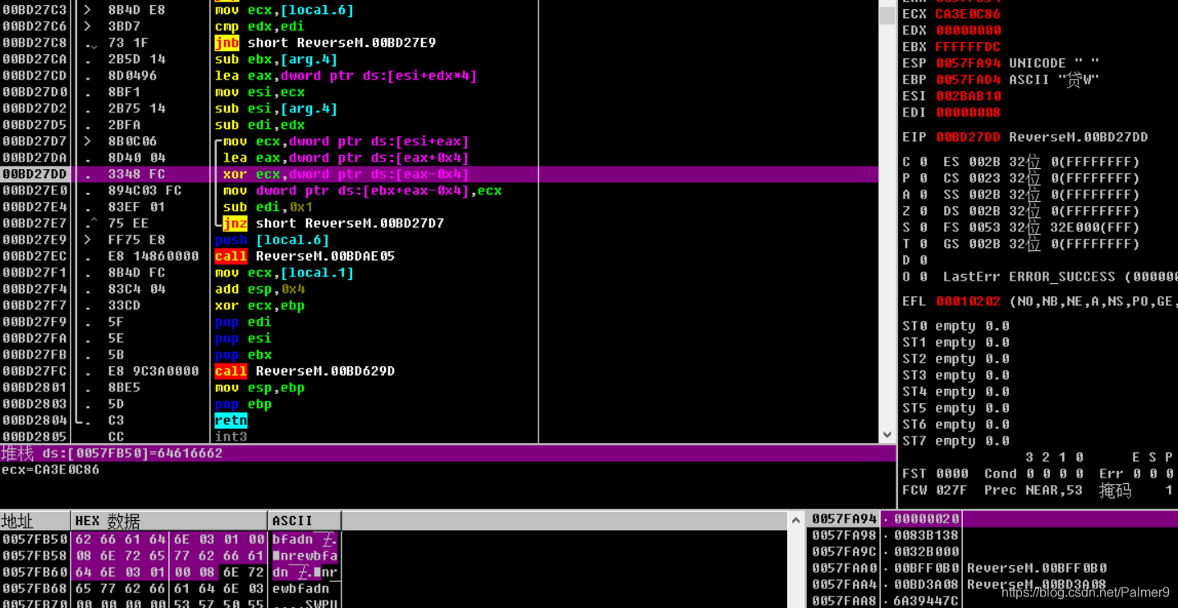Click the HEX 数据 column header

169,521
